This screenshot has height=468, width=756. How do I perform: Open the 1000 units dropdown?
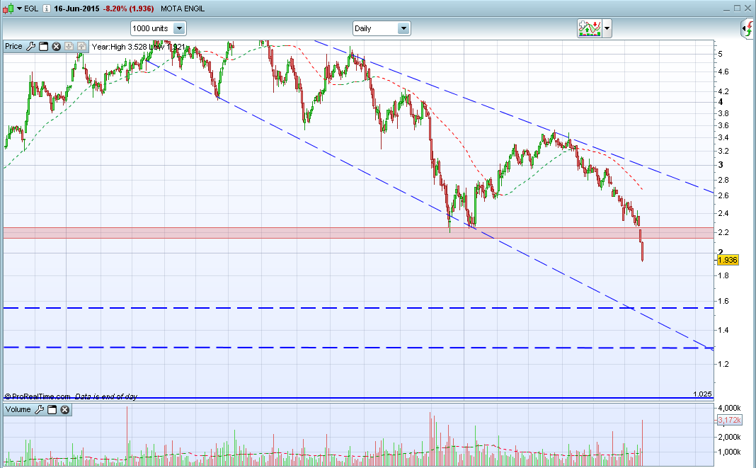pos(158,28)
